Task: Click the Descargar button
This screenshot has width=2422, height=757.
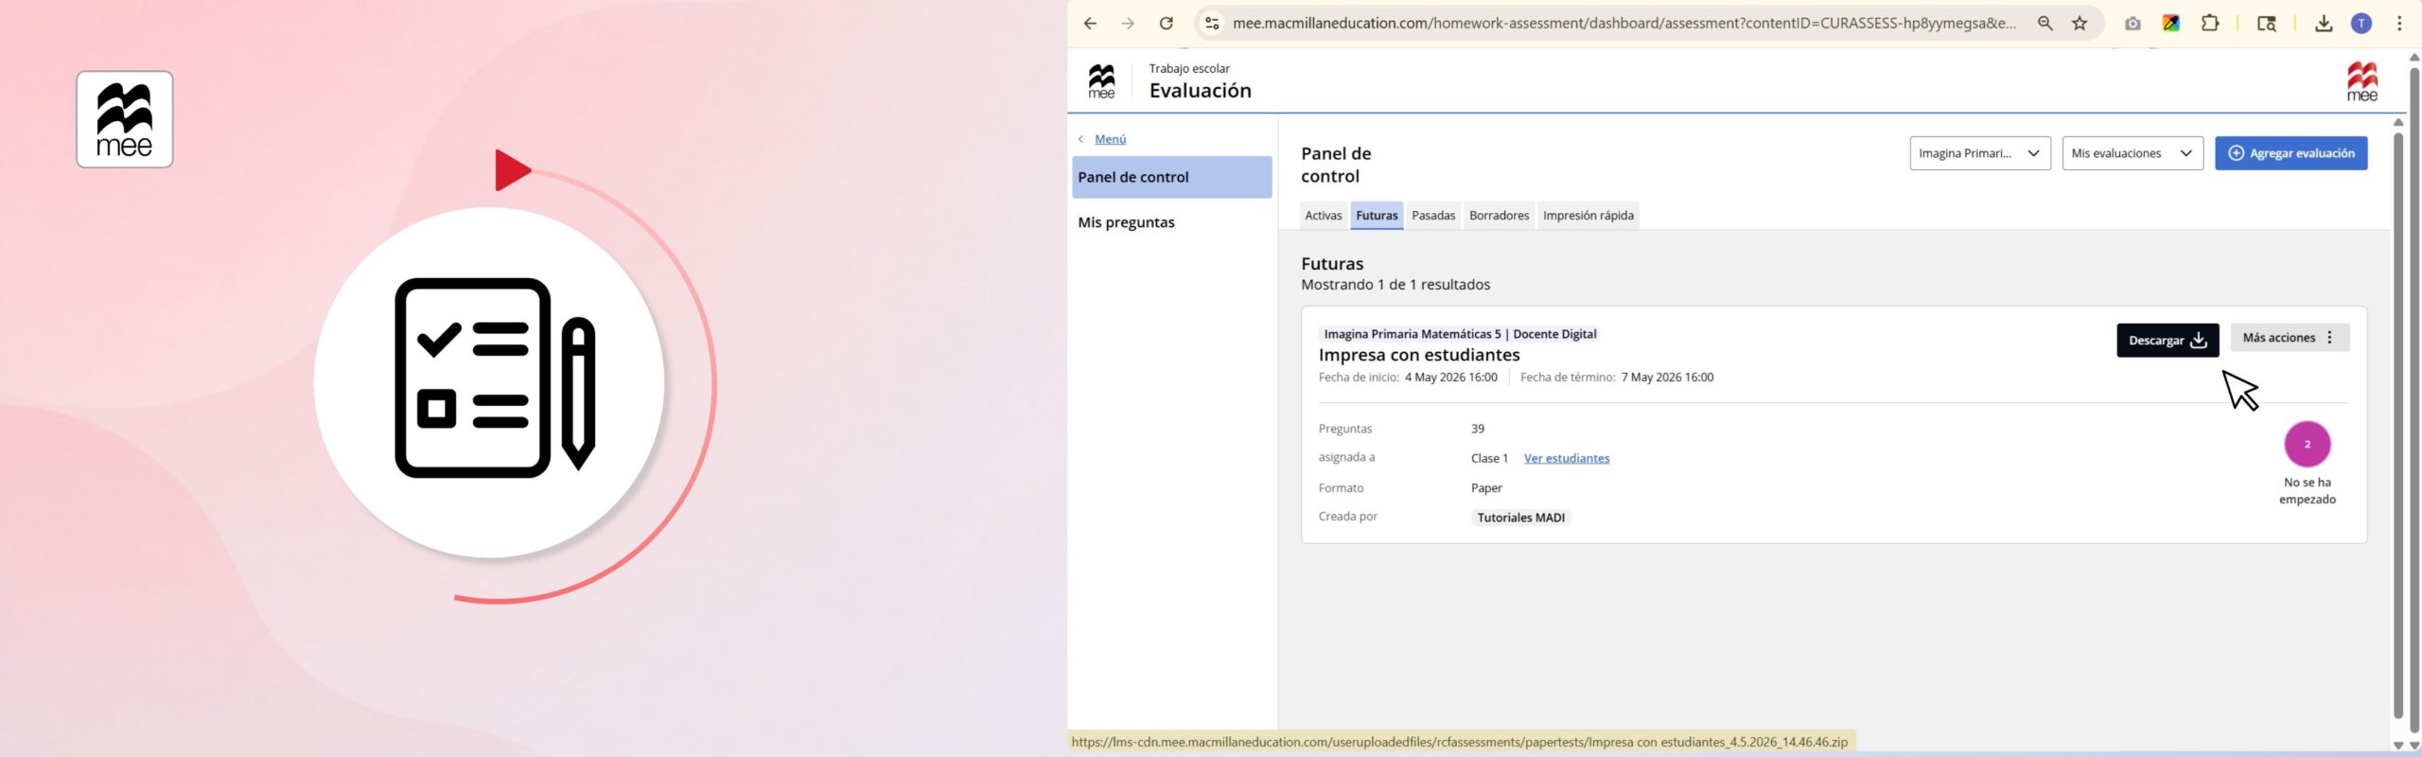Action: pos(2168,340)
